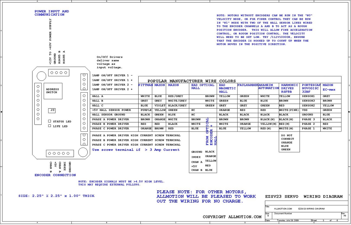Select the WHITE/GREY cell in HALL B row
351x225 pixels.
click(177, 101)
